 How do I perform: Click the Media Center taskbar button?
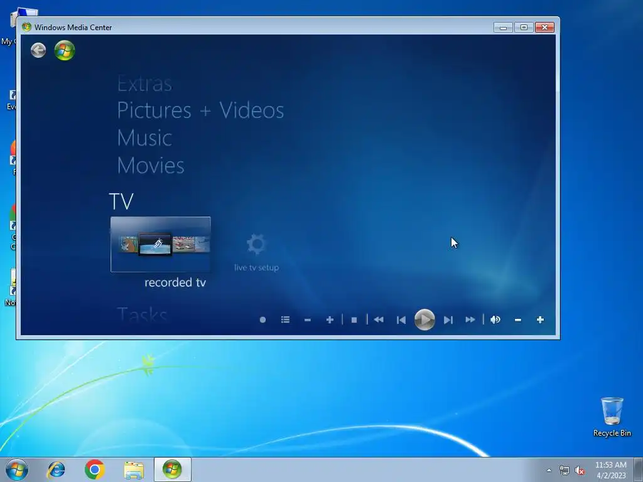(x=172, y=469)
